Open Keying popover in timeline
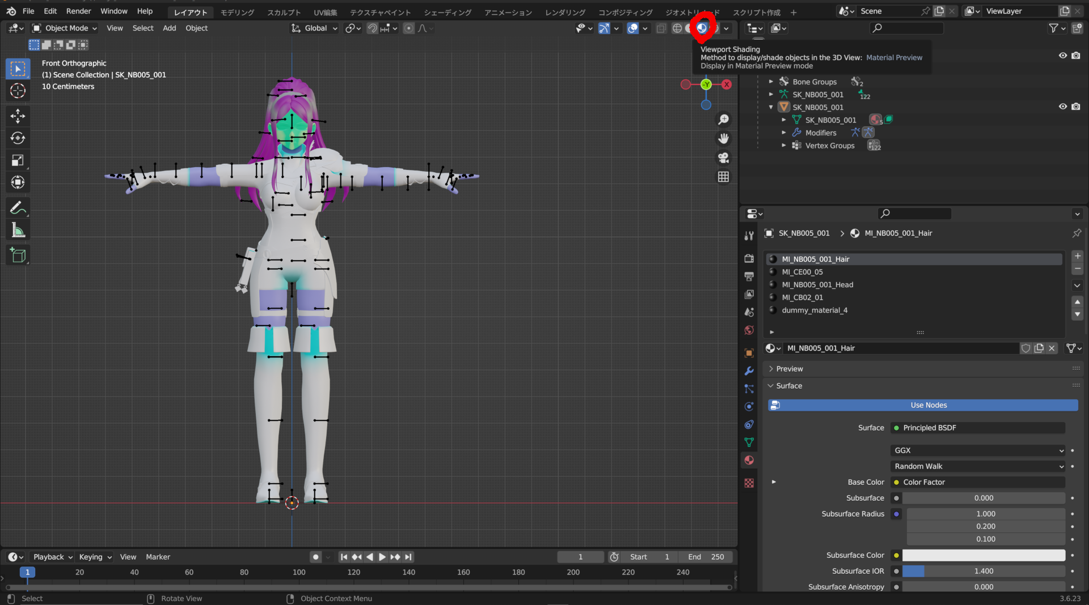The height and width of the screenshot is (605, 1089). coord(95,557)
